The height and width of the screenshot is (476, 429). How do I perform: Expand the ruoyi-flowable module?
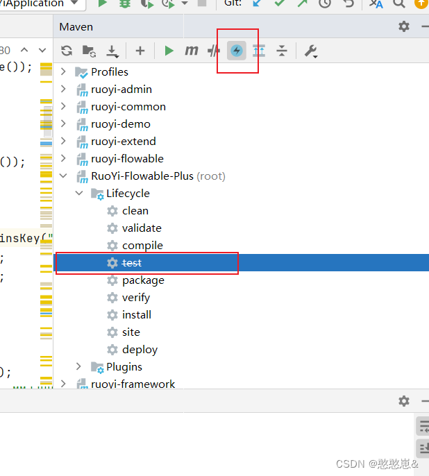tap(63, 158)
